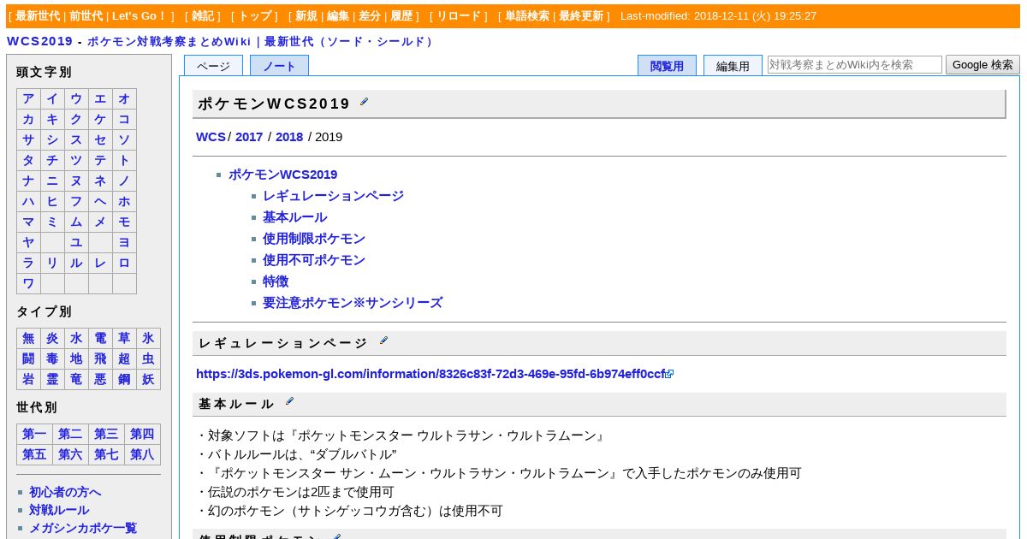1027x539 pixels.
Task: Open 前世代 in top orange bar
Action: tap(86, 16)
